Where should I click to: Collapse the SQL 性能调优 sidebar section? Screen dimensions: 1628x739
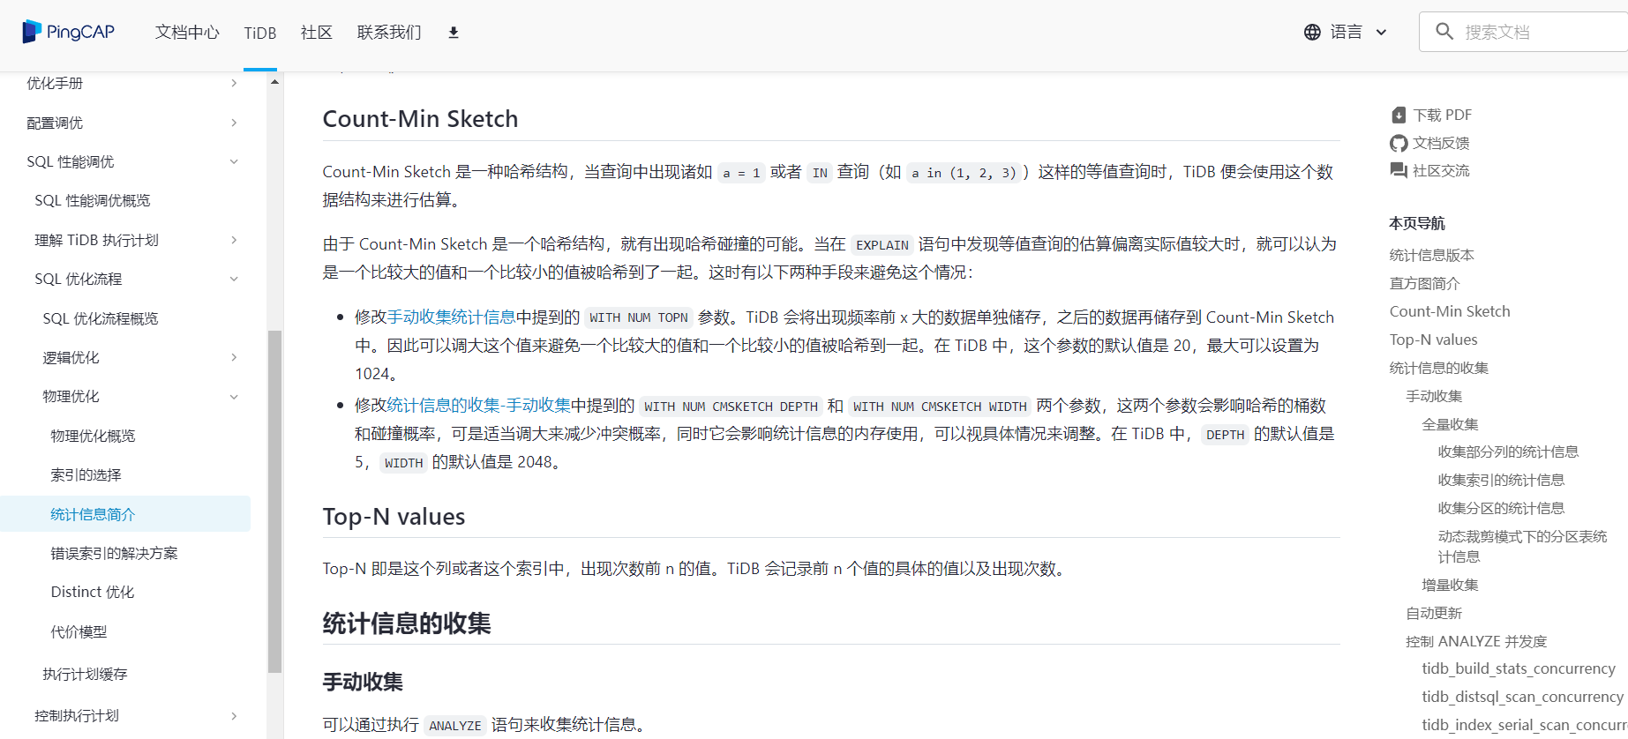[x=234, y=162]
